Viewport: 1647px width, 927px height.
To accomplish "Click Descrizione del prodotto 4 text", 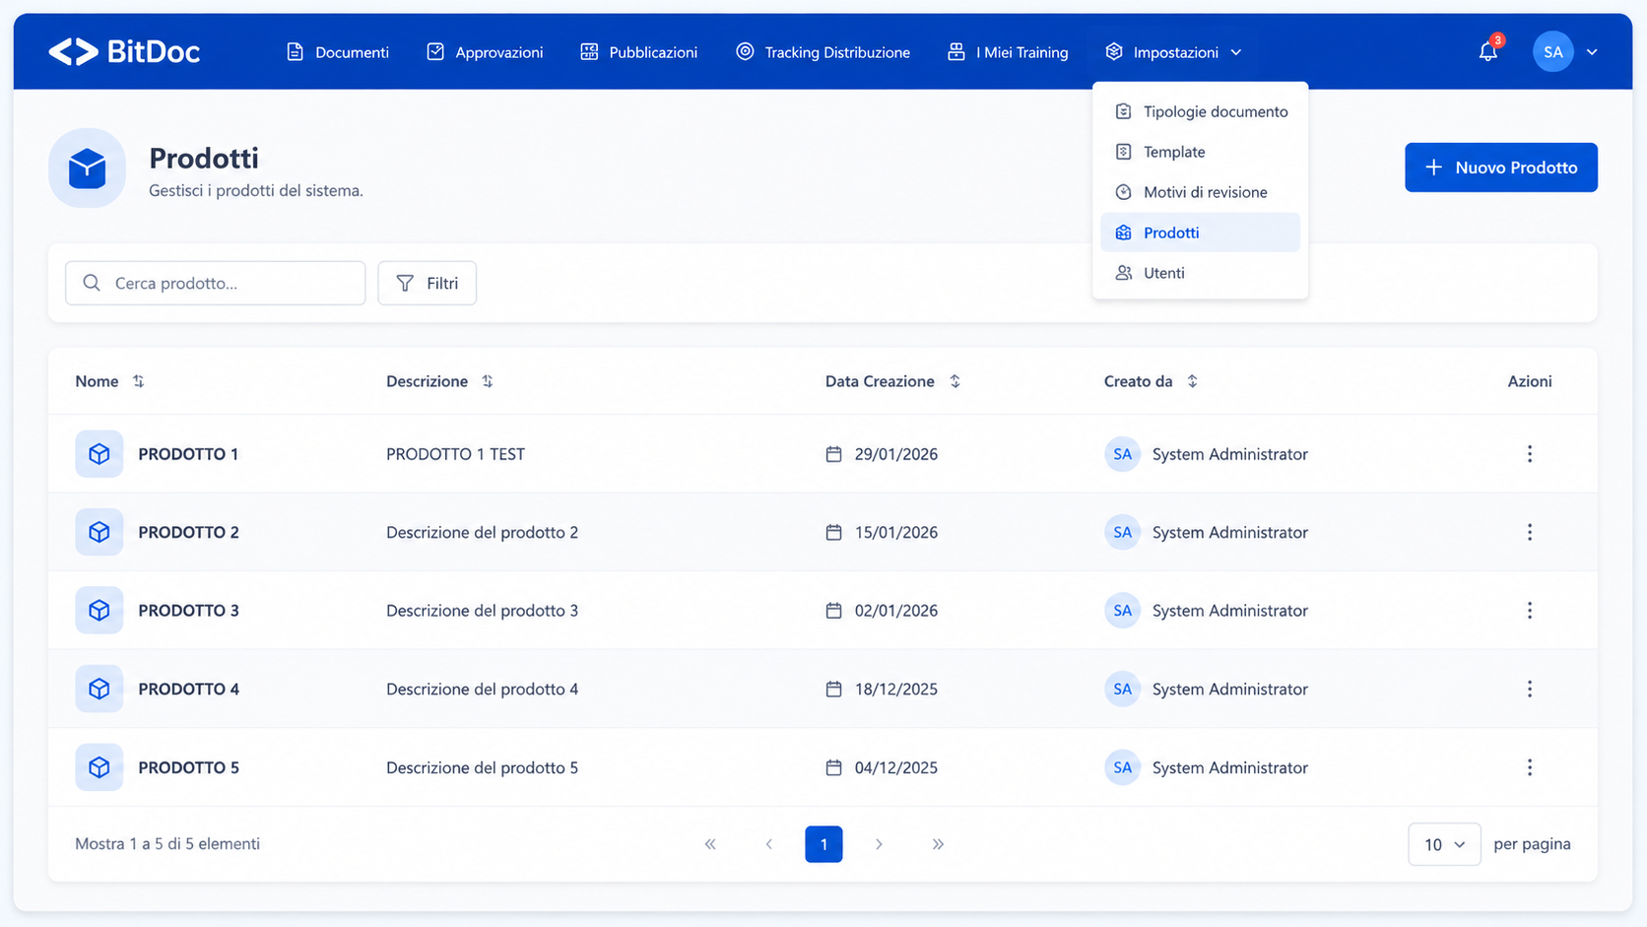I will pyautogui.click(x=482, y=689).
